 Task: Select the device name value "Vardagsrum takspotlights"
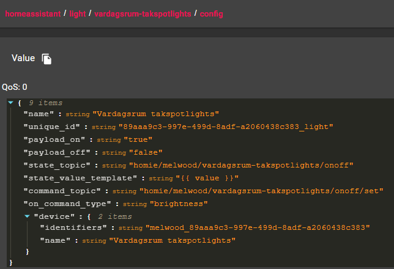point(173,241)
